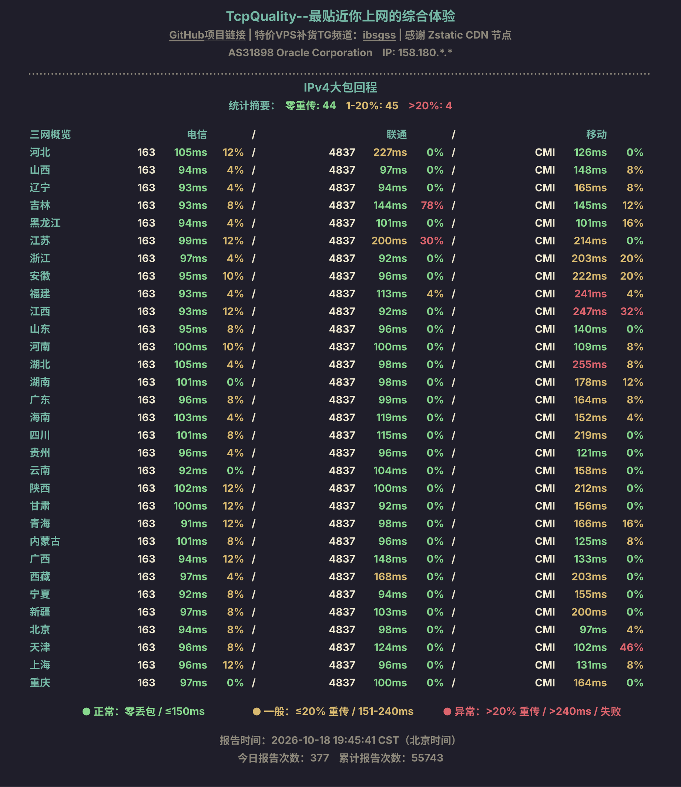Click the 零重传: 44 summary value
The width and height of the screenshot is (681, 787).
pyautogui.click(x=311, y=106)
